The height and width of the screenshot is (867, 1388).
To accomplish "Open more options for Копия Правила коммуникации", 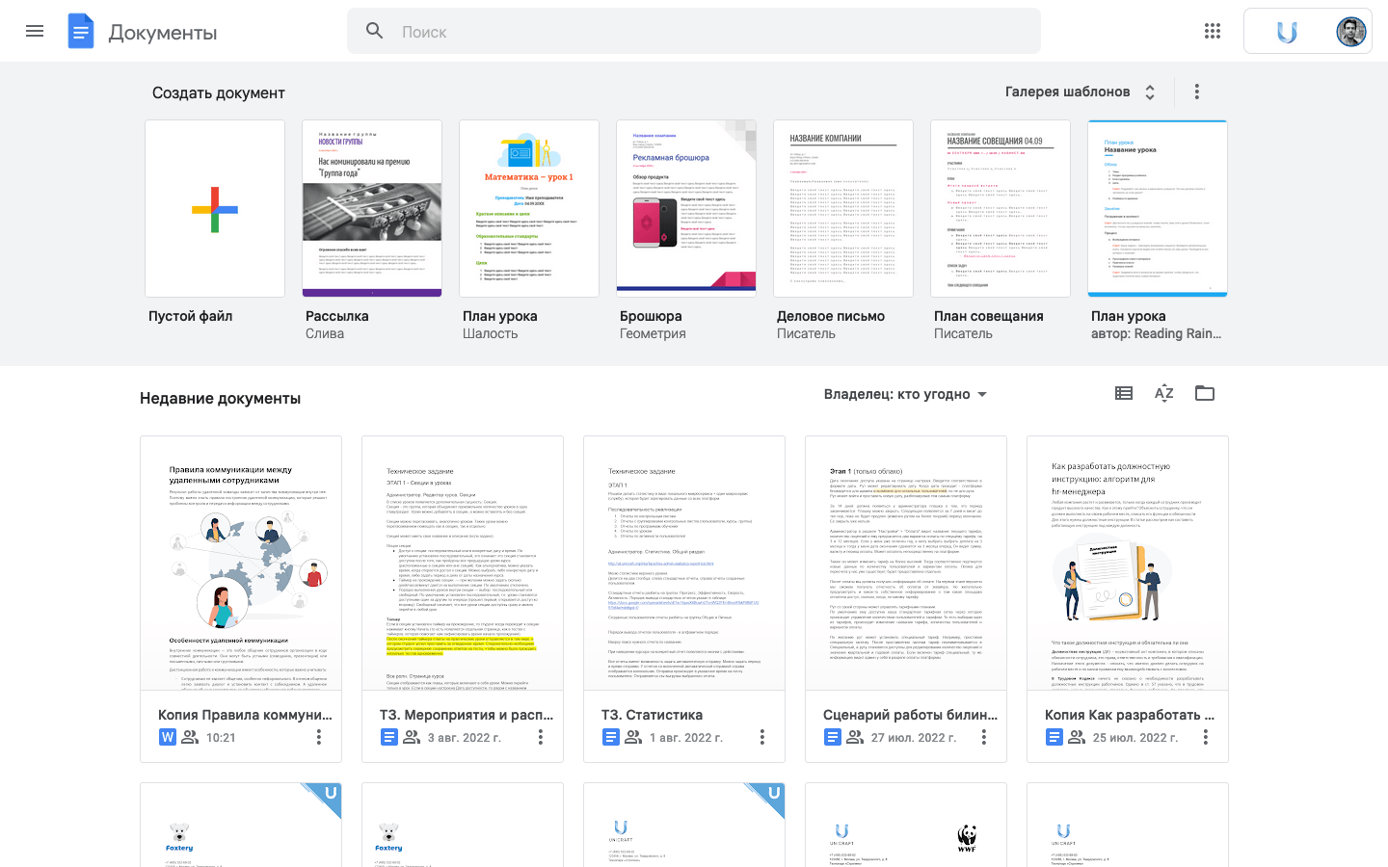I will click(x=318, y=737).
